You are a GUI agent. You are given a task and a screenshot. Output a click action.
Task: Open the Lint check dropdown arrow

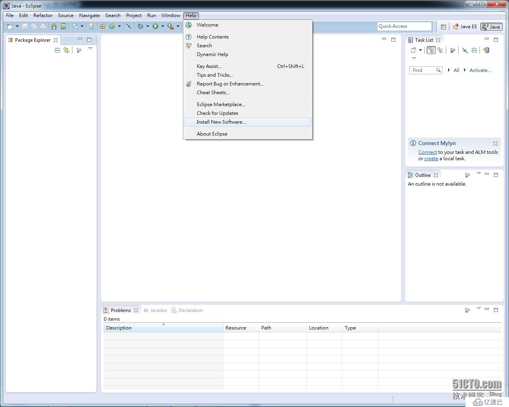[x=82, y=26]
